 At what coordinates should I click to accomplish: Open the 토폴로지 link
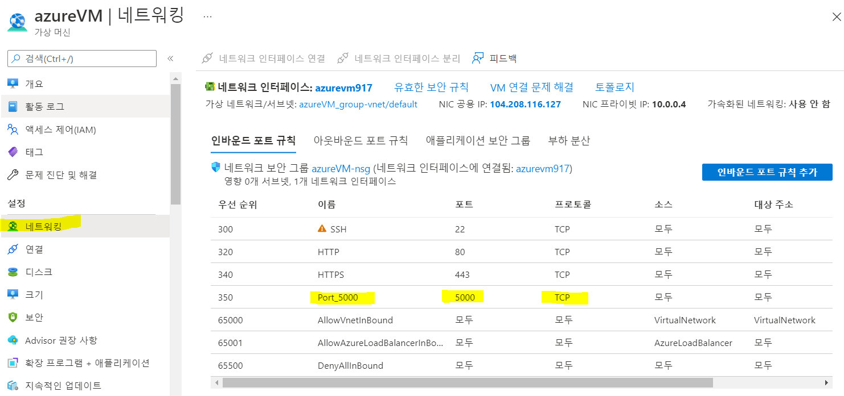[614, 87]
